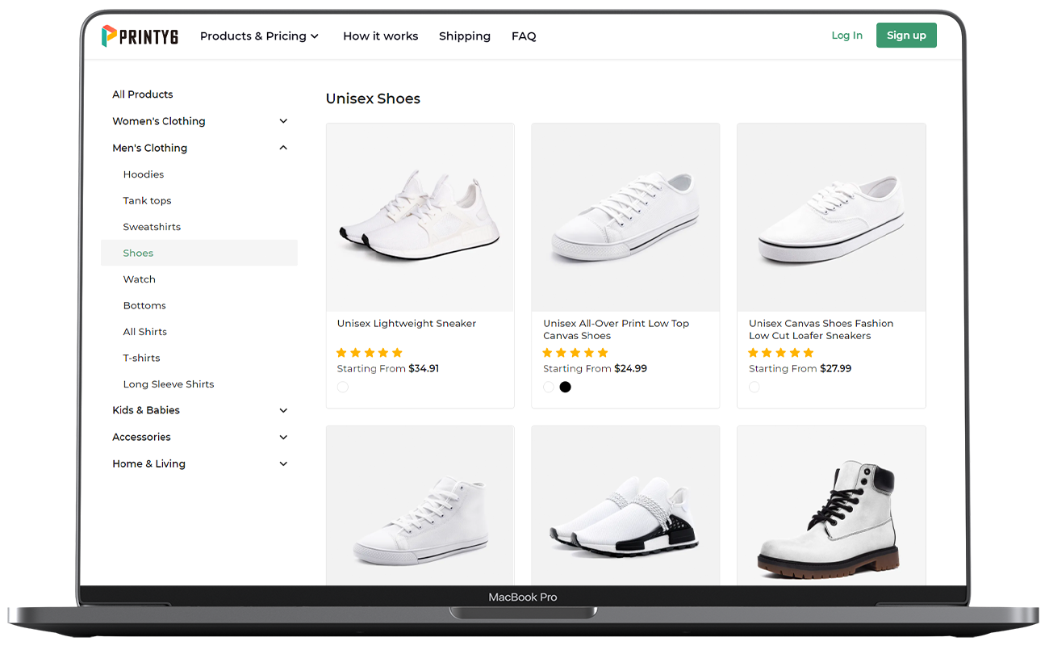The width and height of the screenshot is (1049, 654).
Task: Pick white swatch on Lightweight Sneaker
Action: 343,387
